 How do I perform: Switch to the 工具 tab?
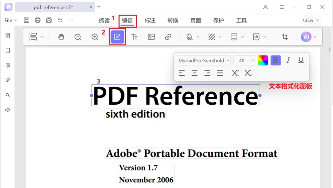coord(241,20)
